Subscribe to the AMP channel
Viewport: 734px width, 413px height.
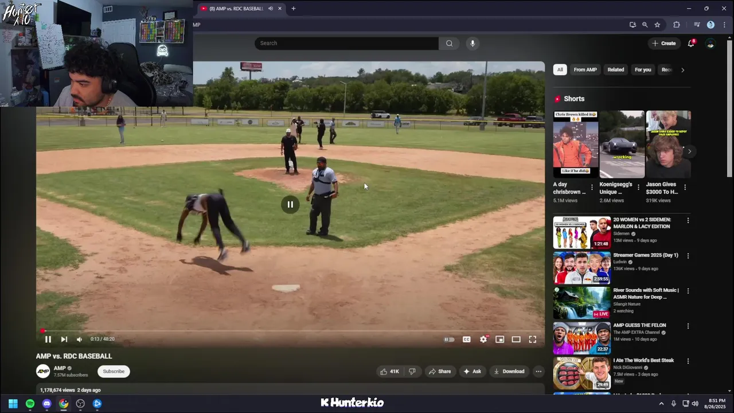(x=114, y=372)
